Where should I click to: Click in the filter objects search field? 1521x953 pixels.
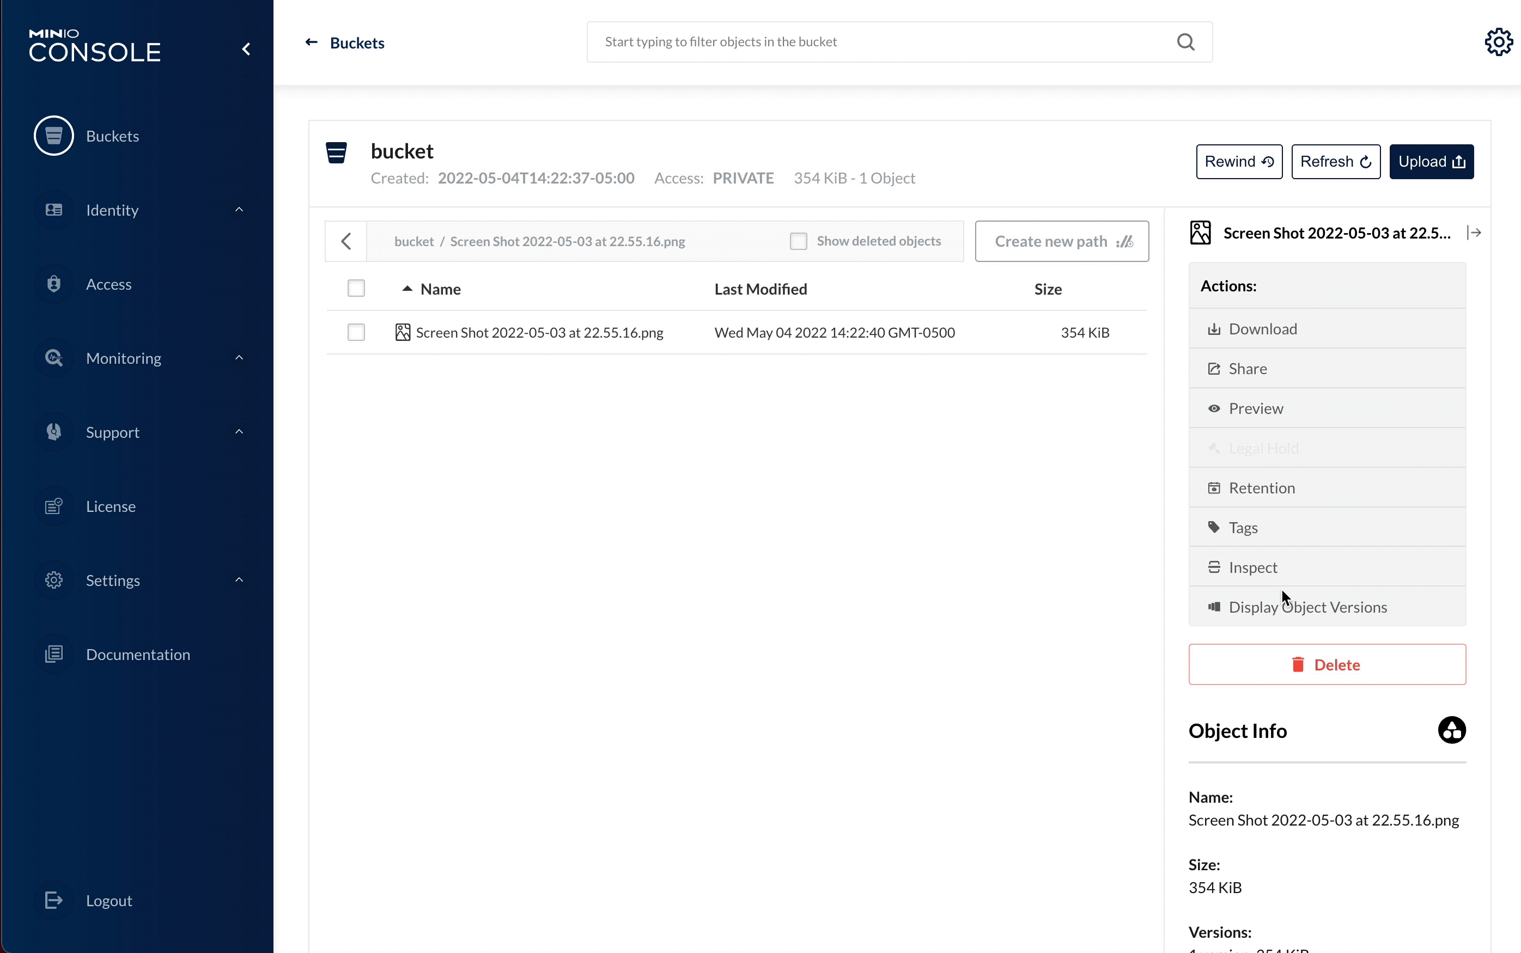pyautogui.click(x=883, y=42)
